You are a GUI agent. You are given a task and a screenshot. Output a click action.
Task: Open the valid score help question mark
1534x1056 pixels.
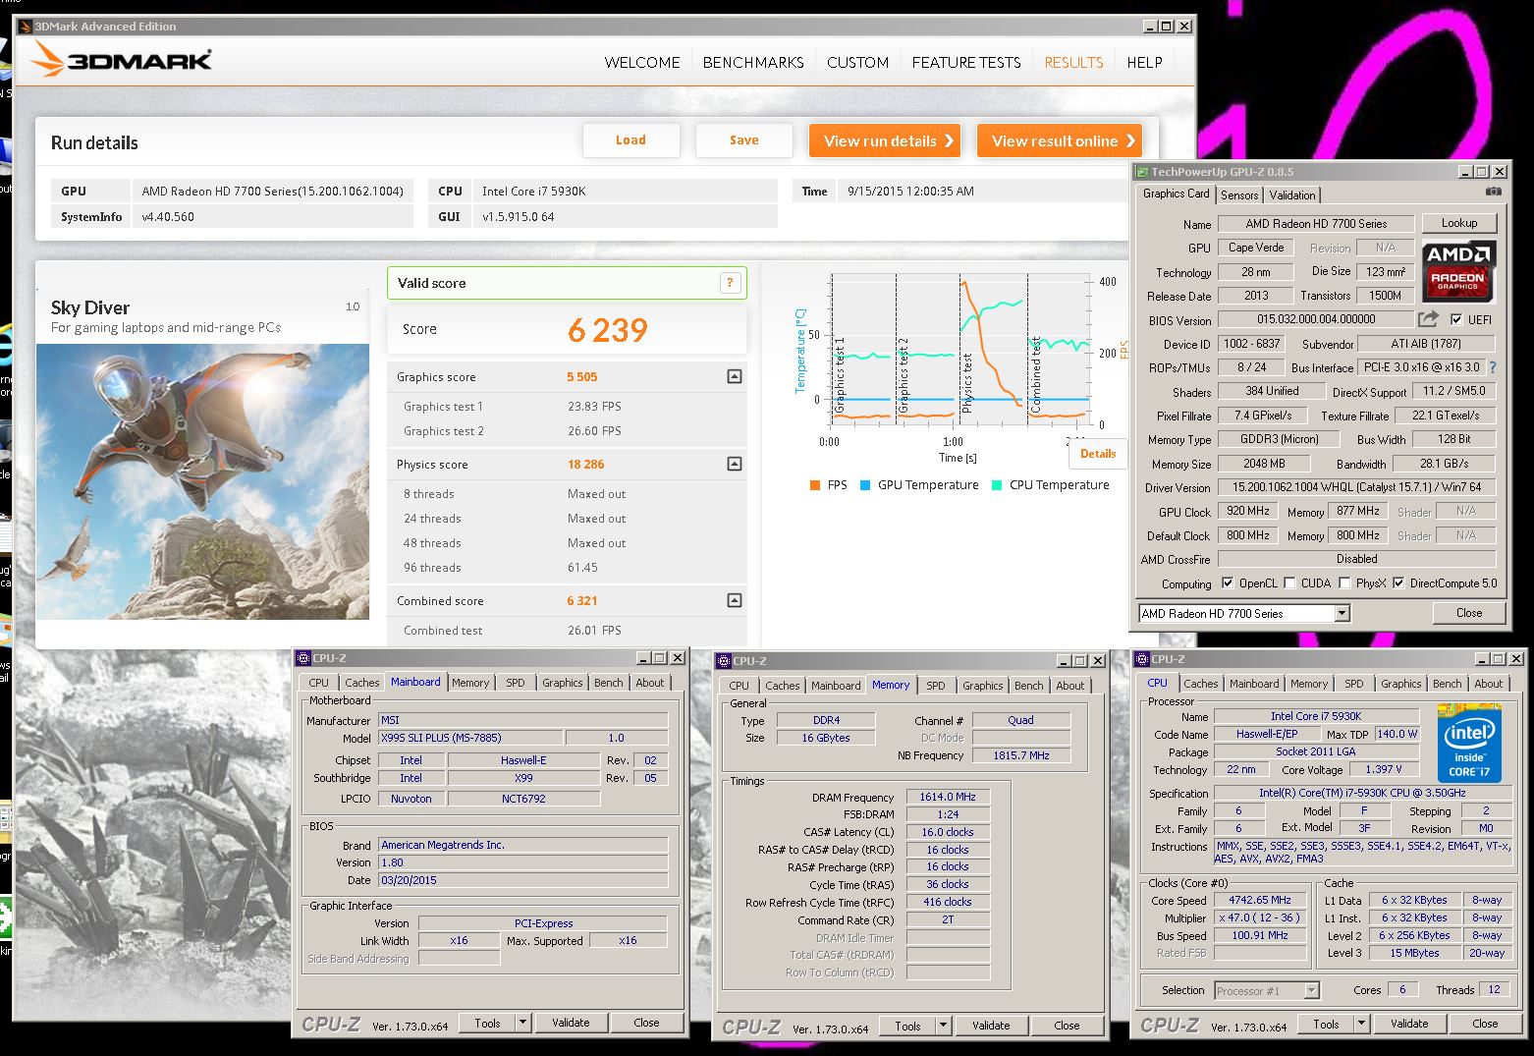(730, 283)
